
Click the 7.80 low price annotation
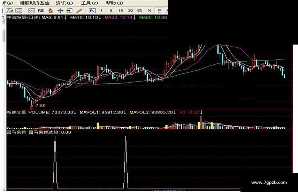point(41,106)
